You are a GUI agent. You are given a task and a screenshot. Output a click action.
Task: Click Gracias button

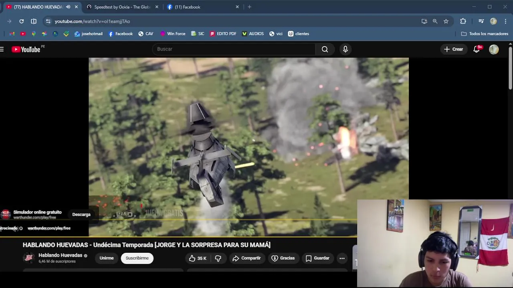click(283, 258)
